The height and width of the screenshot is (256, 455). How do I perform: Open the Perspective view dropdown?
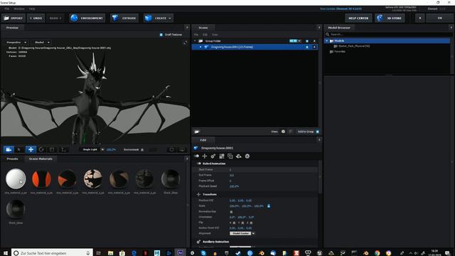(16, 43)
